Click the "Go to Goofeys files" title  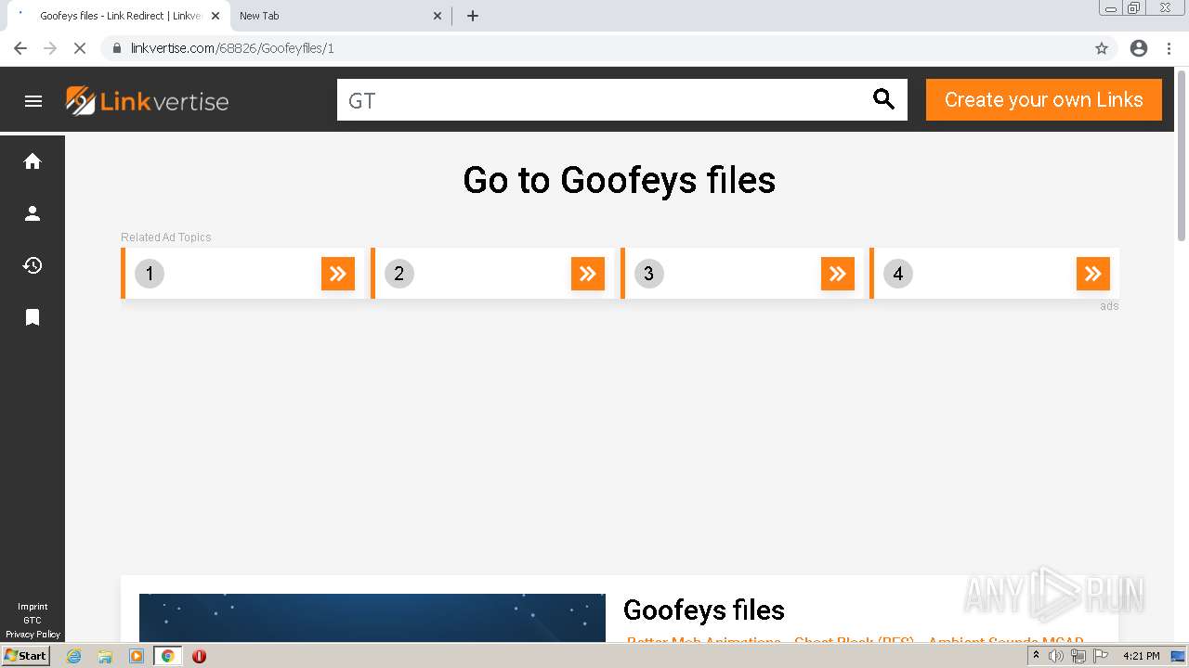click(620, 180)
